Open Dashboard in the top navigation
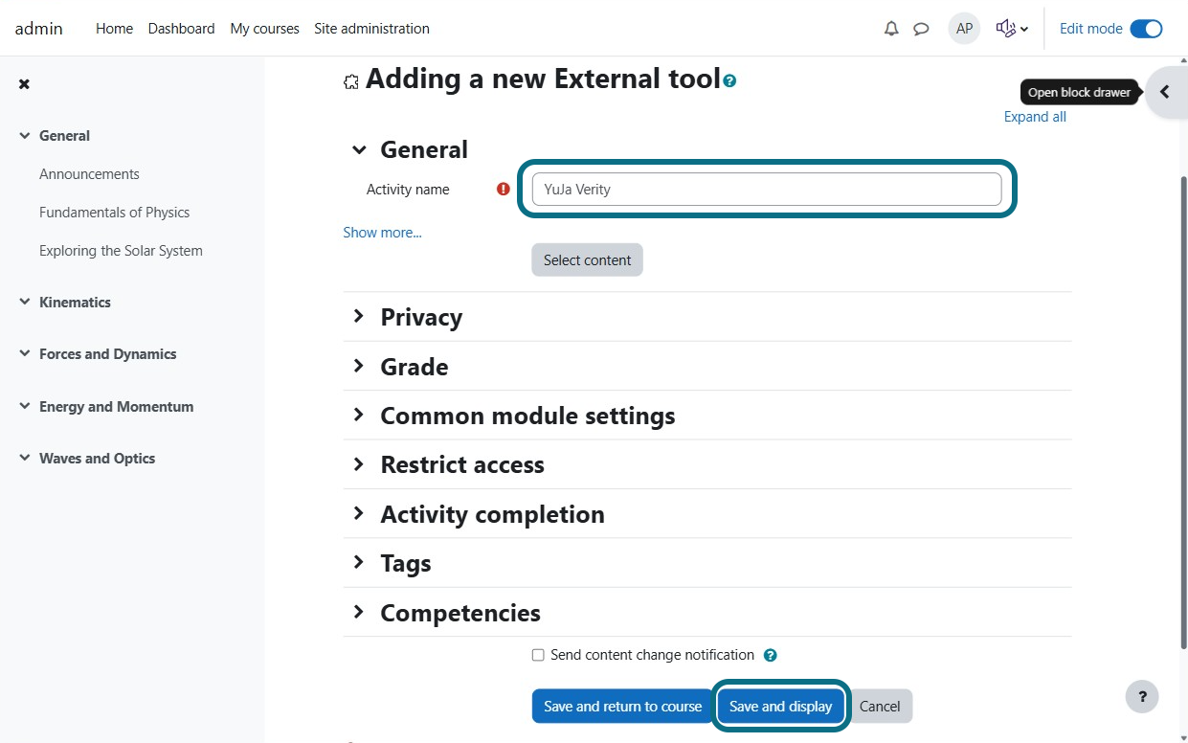1188x743 pixels. pyautogui.click(x=181, y=29)
